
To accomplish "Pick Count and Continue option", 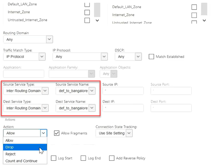I will tap(25, 161).
